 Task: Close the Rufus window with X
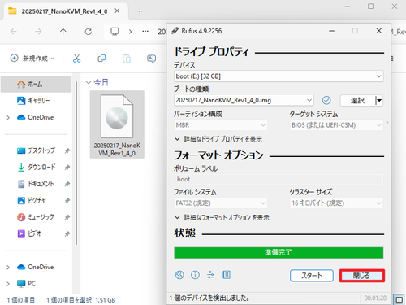(x=379, y=31)
